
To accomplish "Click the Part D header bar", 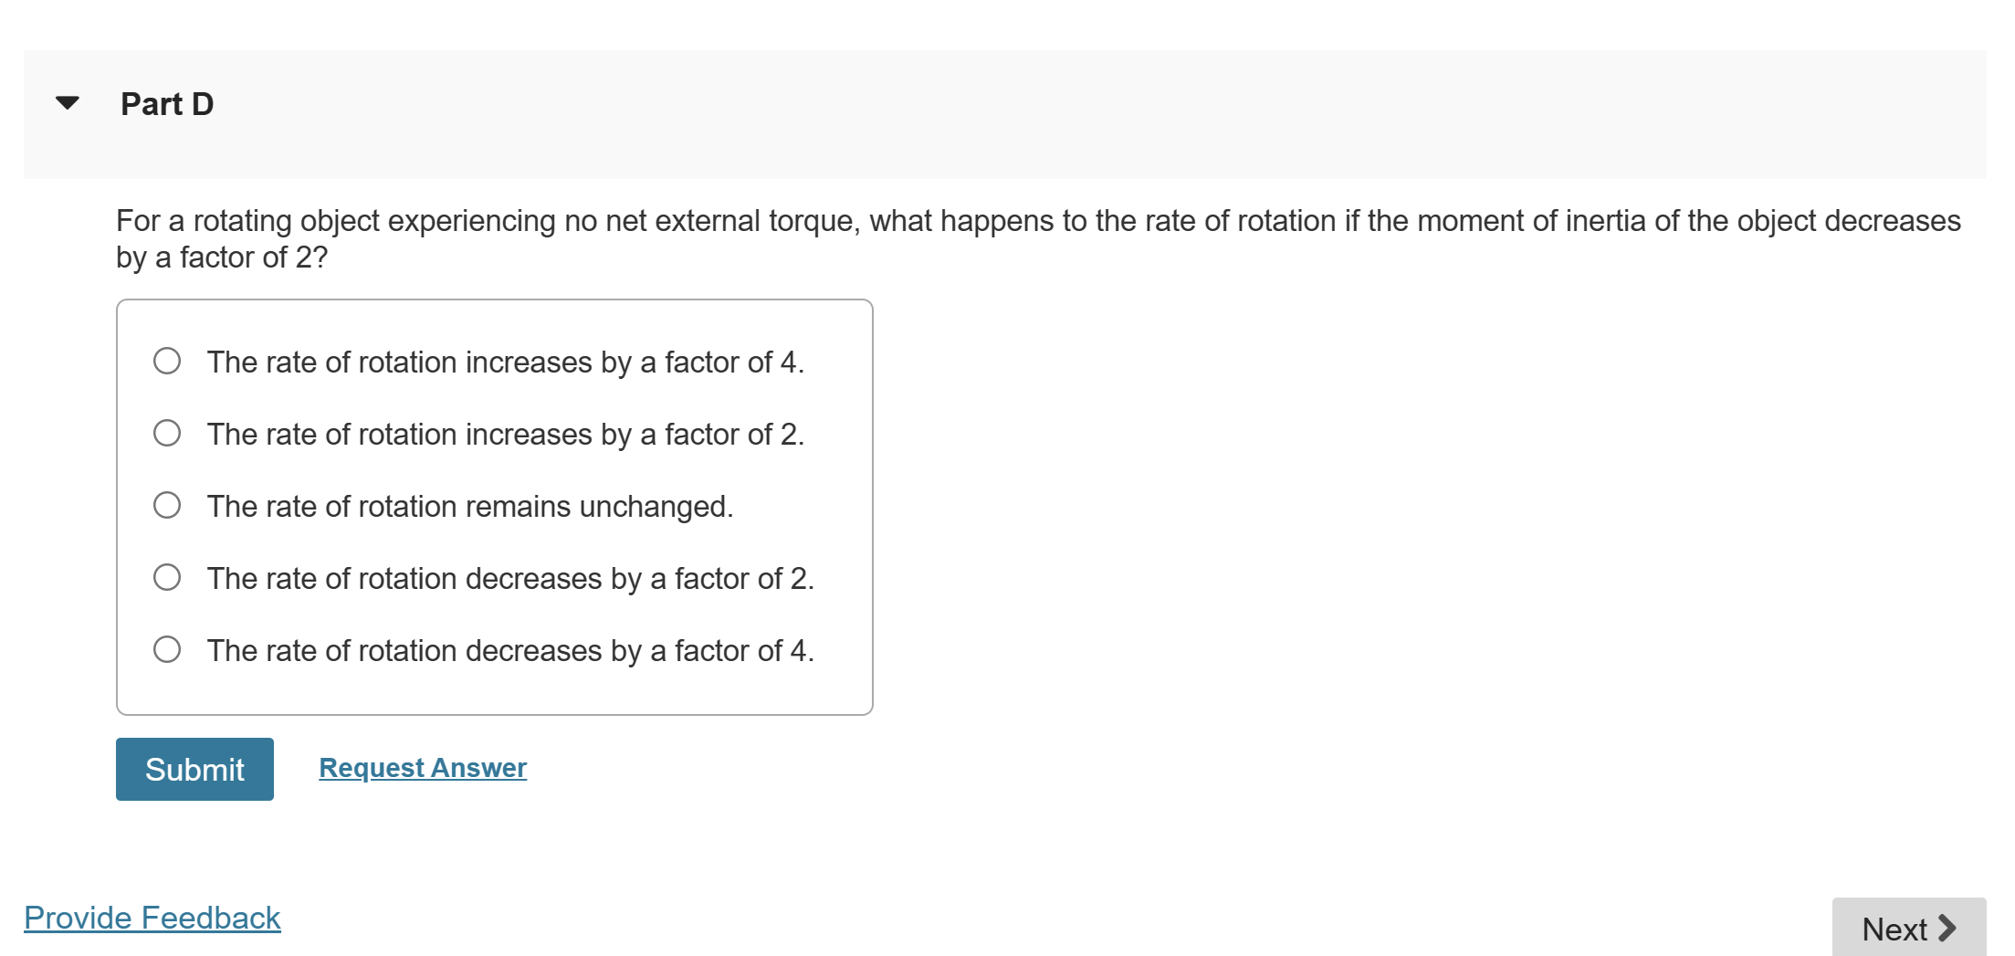I will (1004, 113).
